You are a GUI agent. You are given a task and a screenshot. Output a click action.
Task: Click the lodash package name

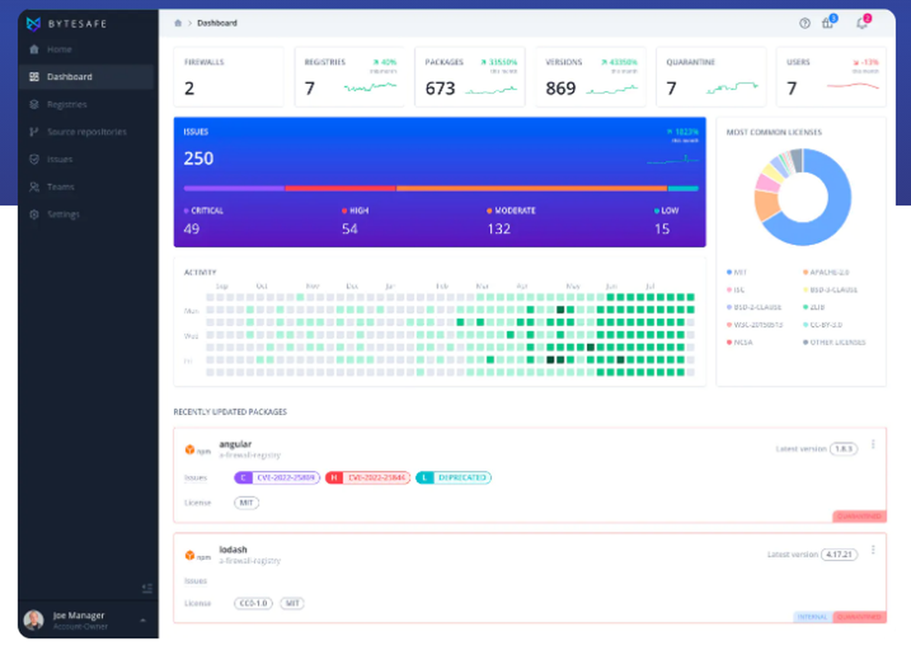tap(233, 549)
